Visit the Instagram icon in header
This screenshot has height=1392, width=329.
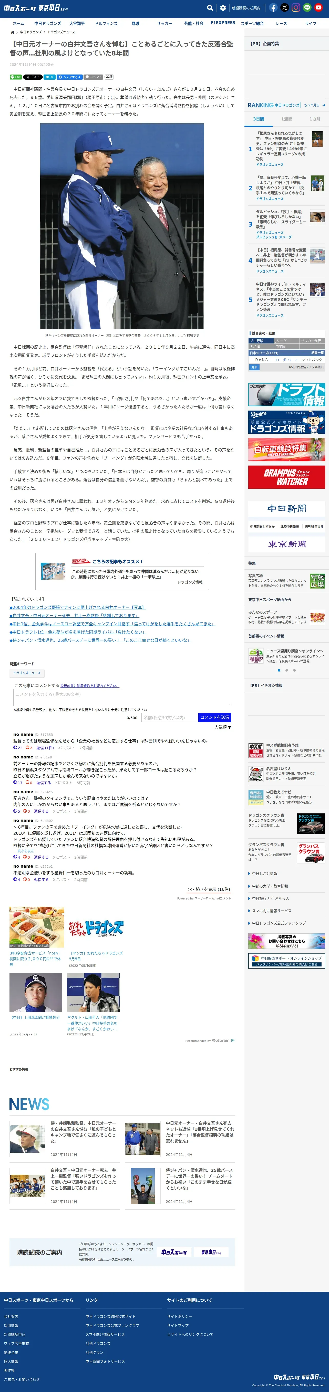click(x=296, y=7)
